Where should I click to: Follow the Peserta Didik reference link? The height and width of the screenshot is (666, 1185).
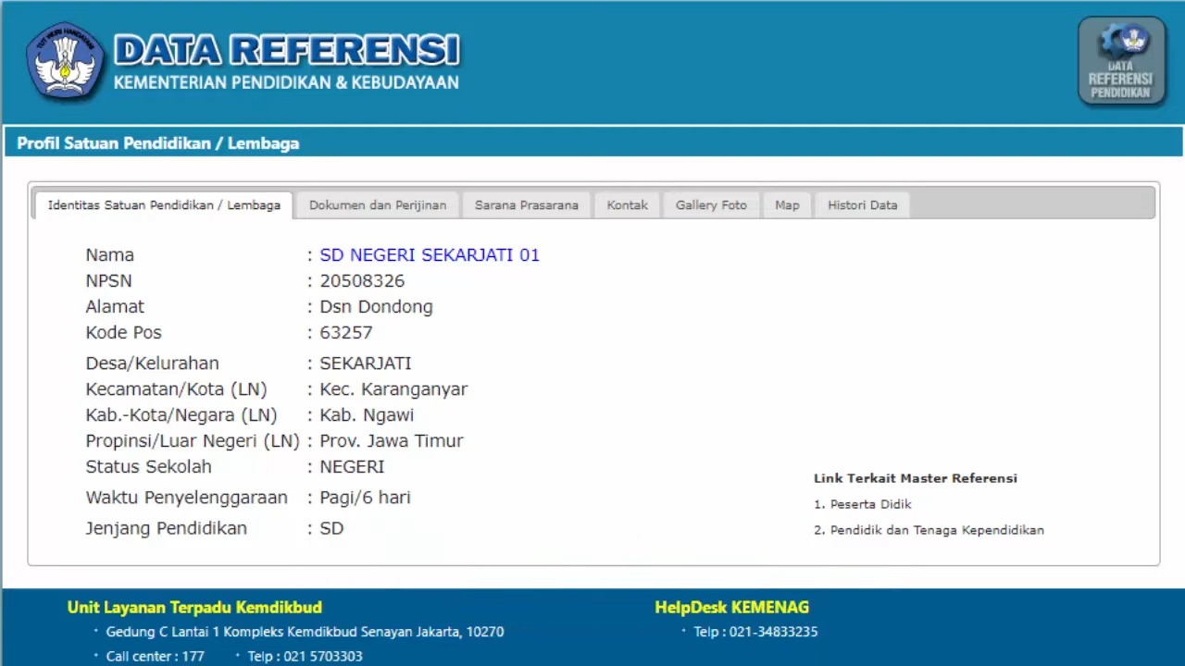point(870,504)
